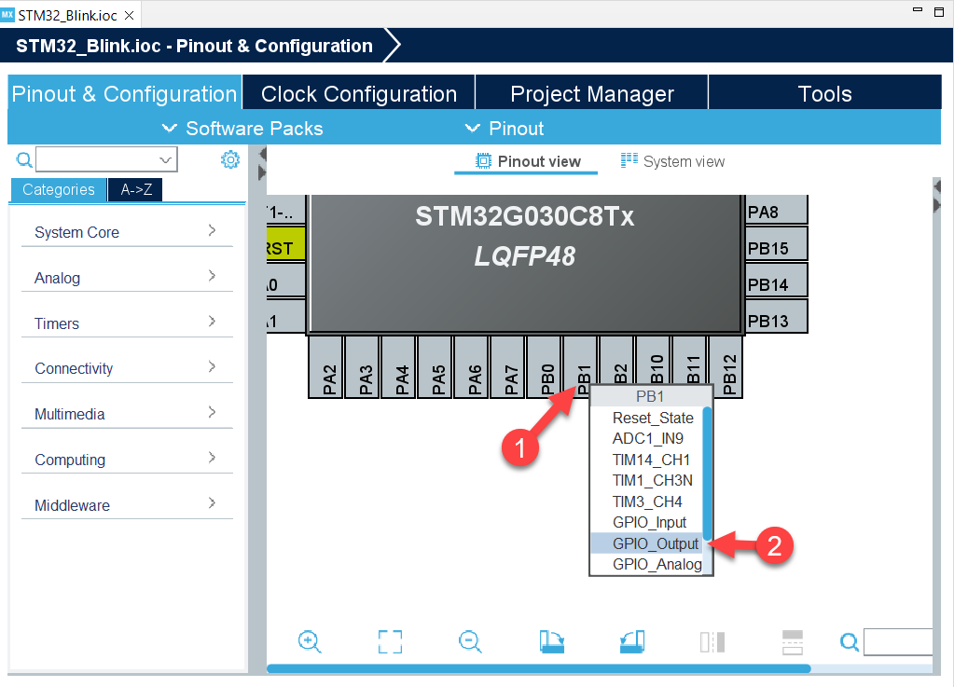Select TIM1_CH3N in the PB1 menu
Screen dimensions: 954x687
(x=647, y=480)
